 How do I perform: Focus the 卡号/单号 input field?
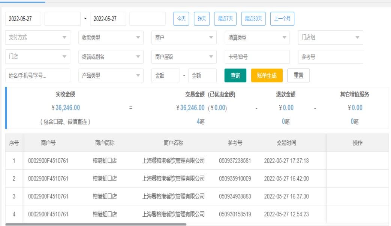(257, 57)
